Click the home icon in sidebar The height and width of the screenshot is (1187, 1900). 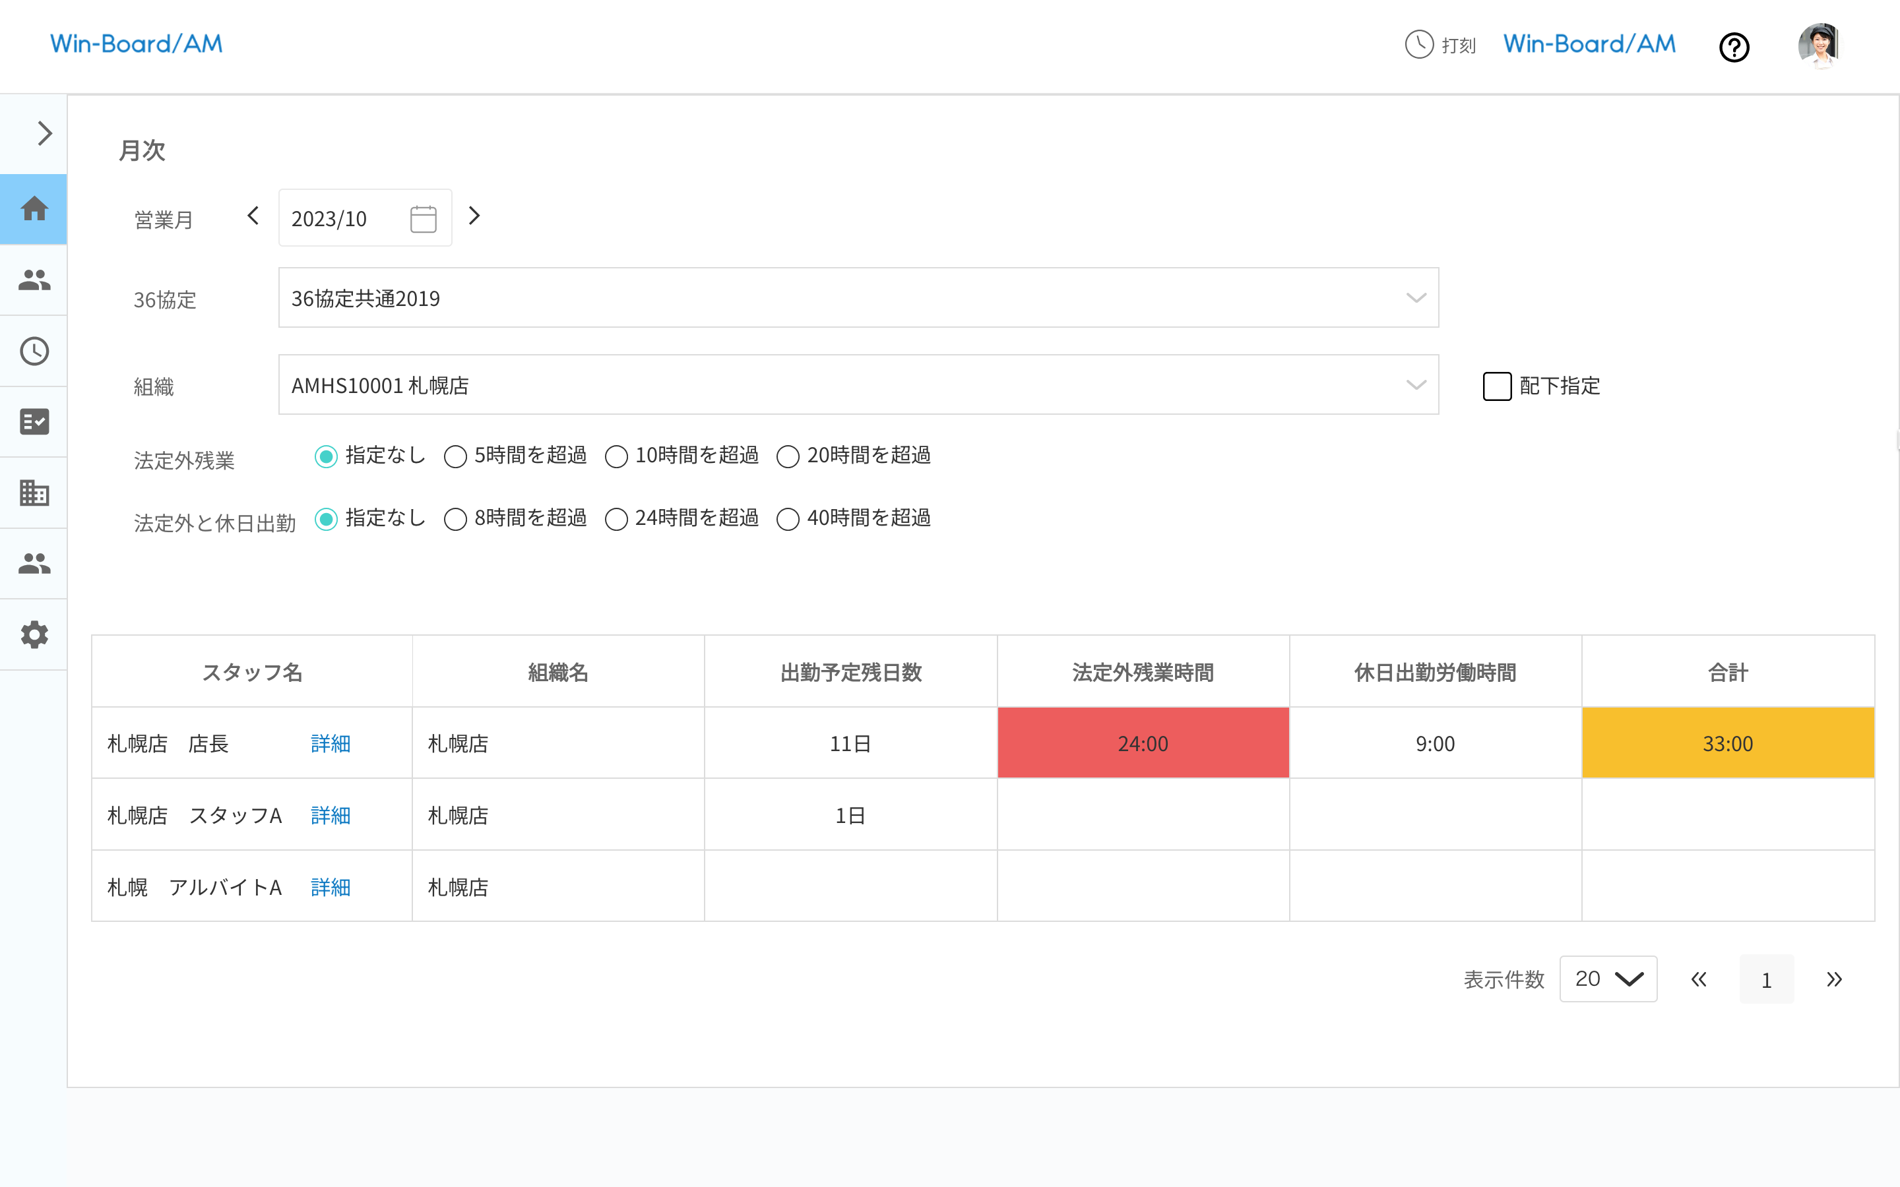tap(34, 209)
